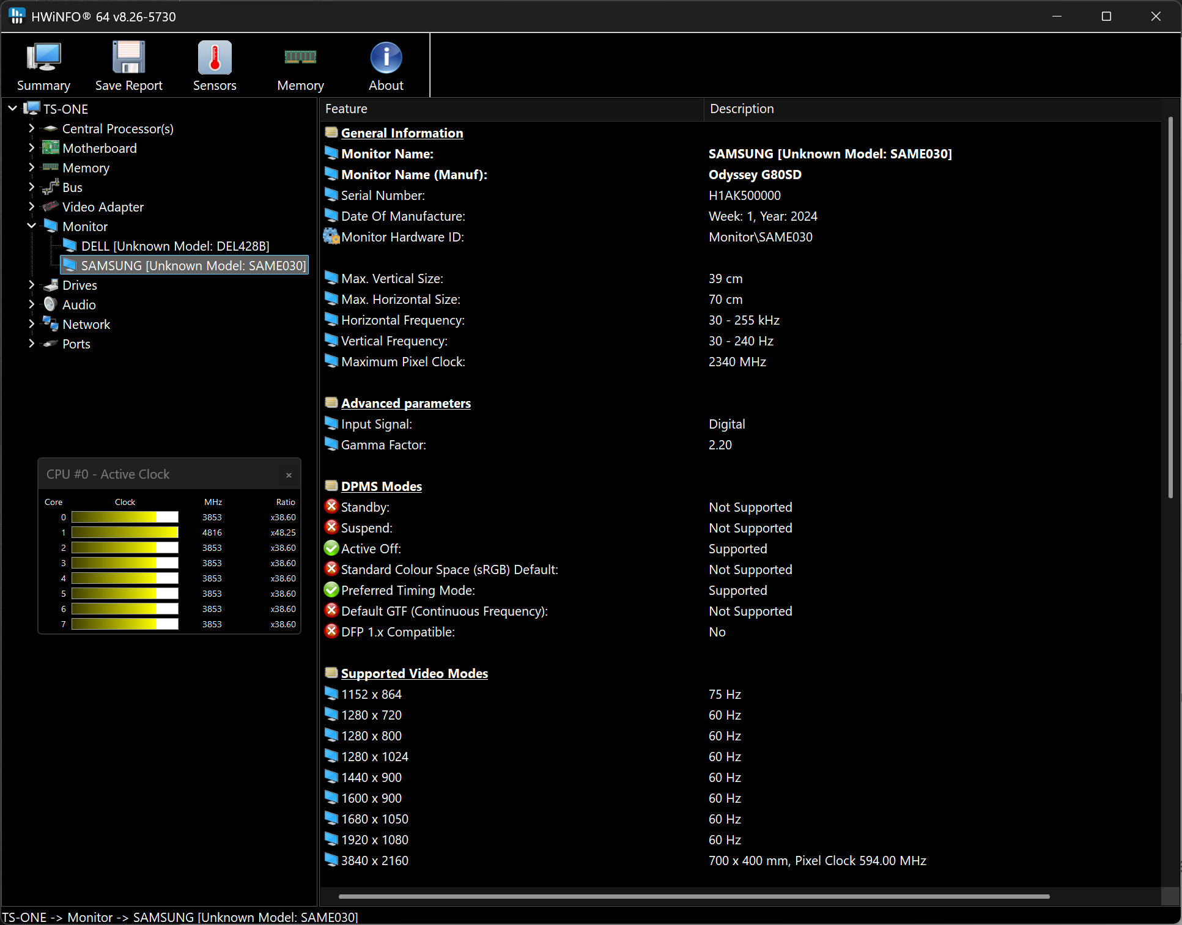The width and height of the screenshot is (1182, 925).
Task: Click the Gamma Factor row
Action: coord(740,444)
